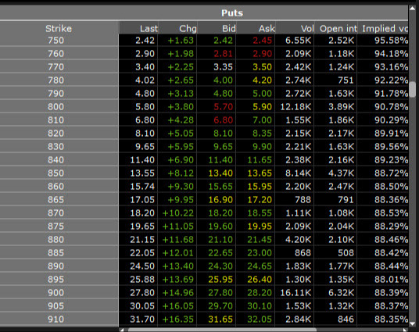Click the horizontal scrollbar left arrow
This screenshot has width=419, height=332.
tap(122, 330)
